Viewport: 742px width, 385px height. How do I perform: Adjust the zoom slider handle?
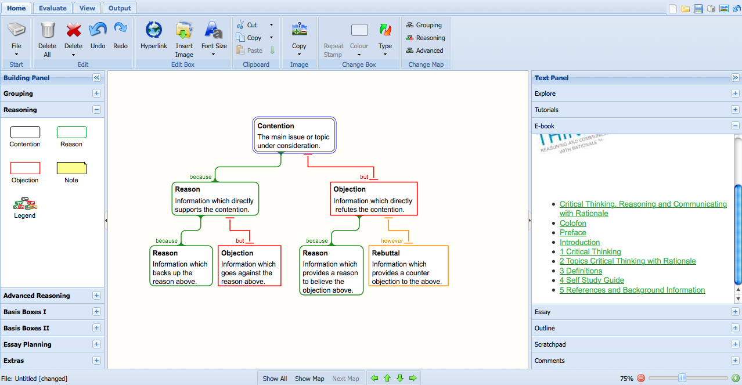point(682,378)
